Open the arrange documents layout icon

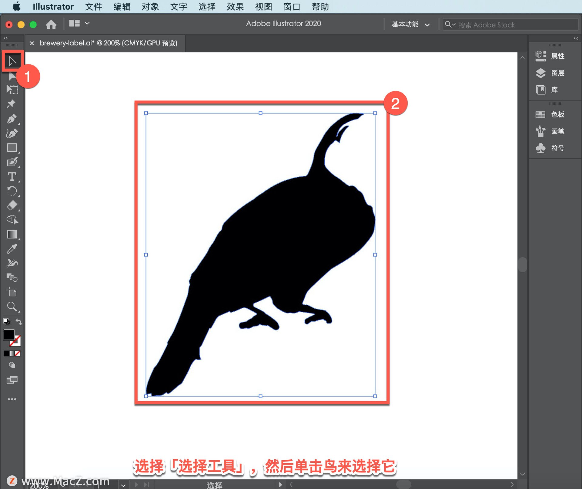tap(74, 23)
